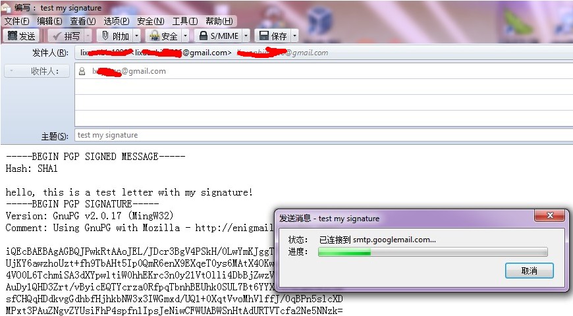
Task: Click the signature line starting with sfCHQqHDdkvg
Action: click(175, 299)
